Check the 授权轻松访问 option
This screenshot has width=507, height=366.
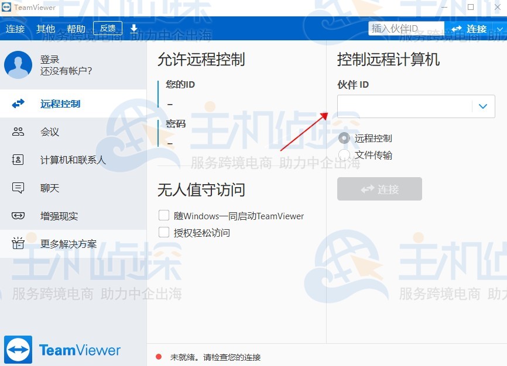(164, 232)
